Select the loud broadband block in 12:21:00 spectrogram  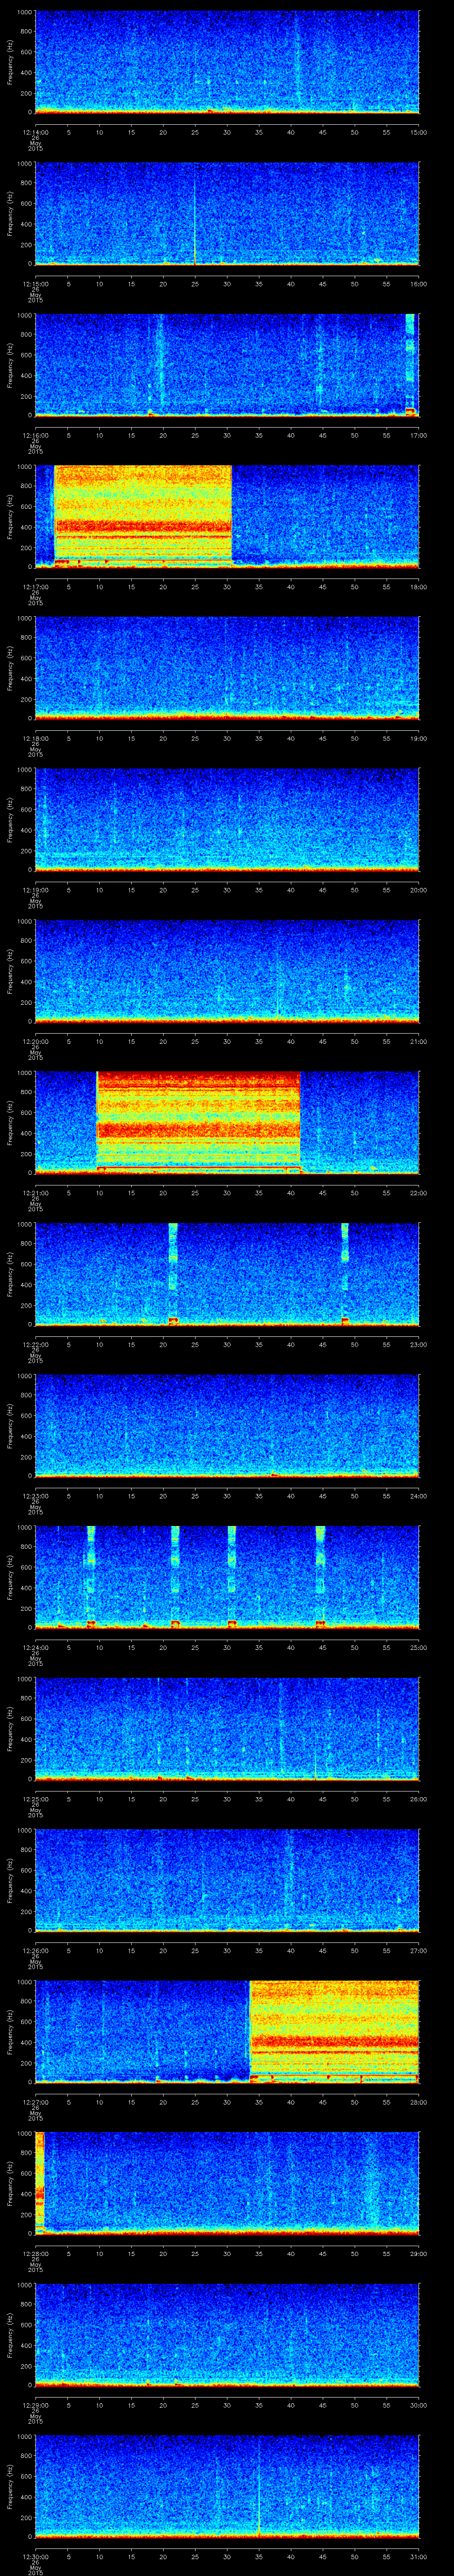tap(199, 1122)
